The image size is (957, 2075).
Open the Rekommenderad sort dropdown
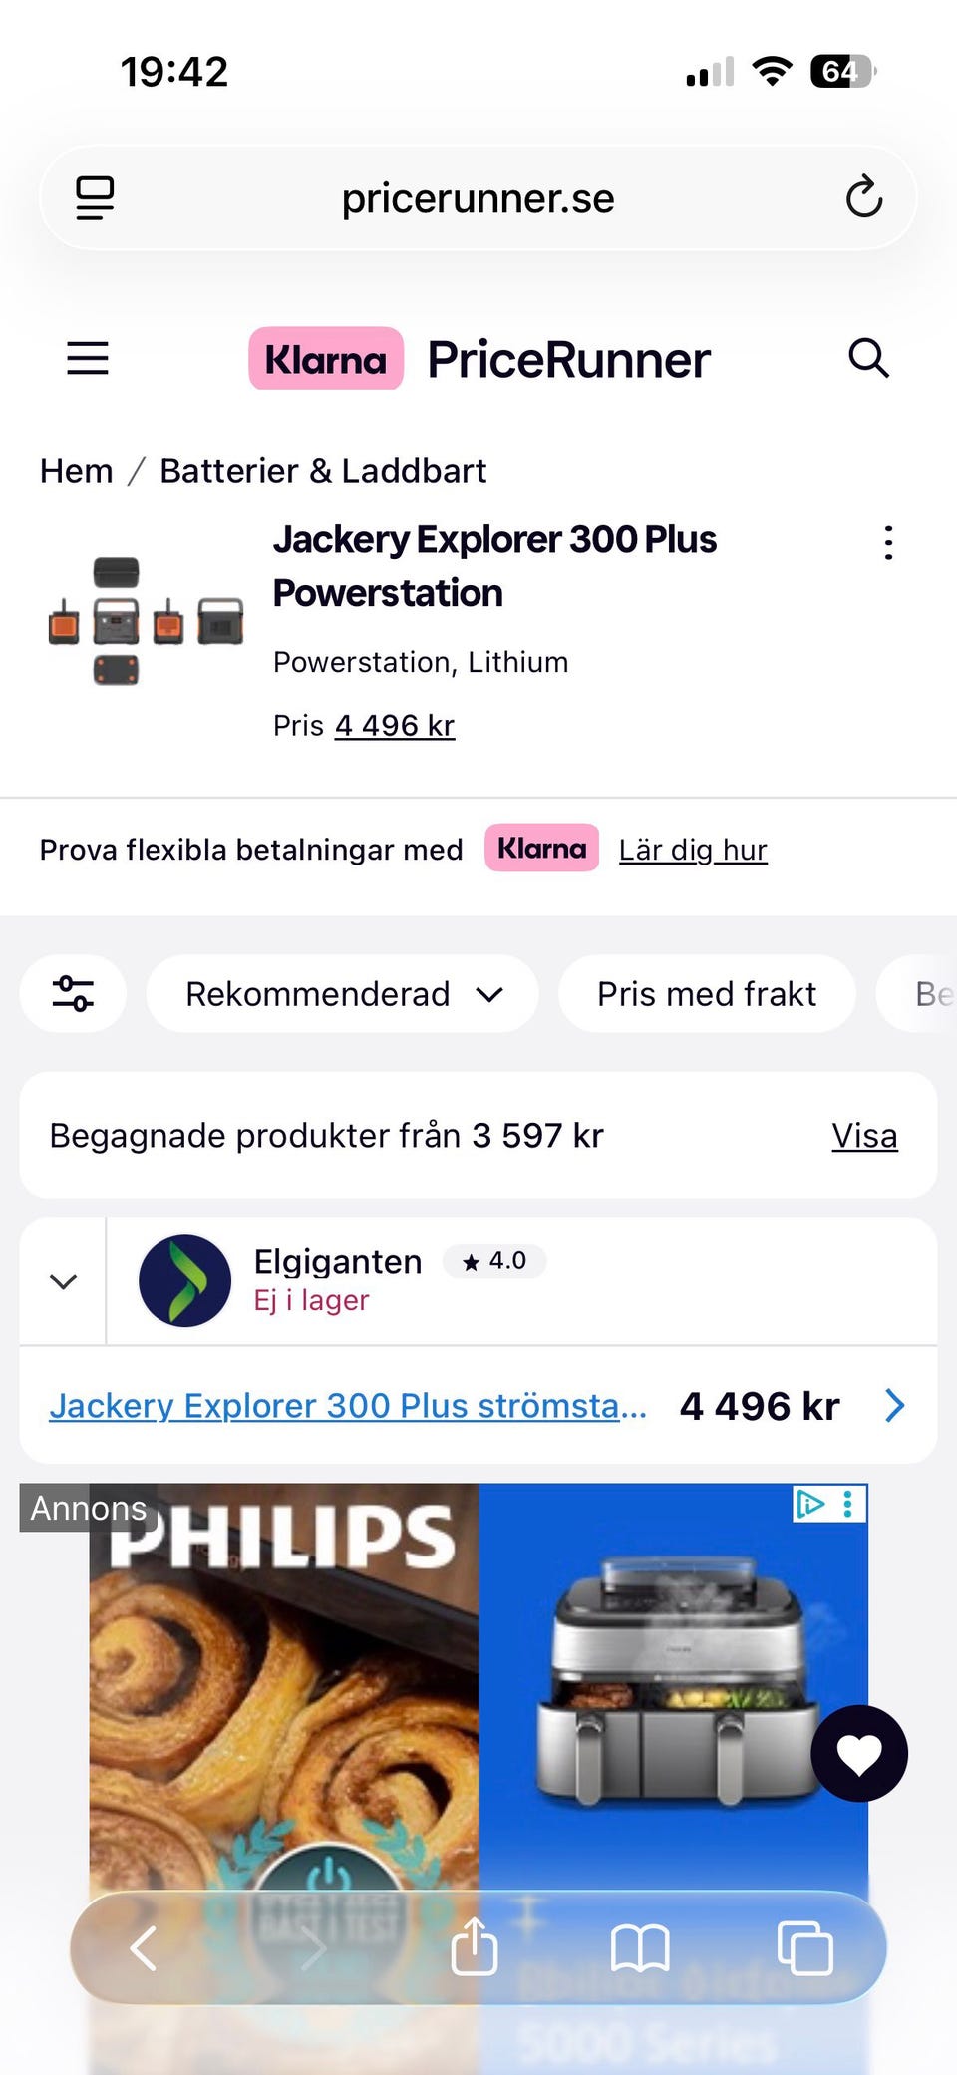pyautogui.click(x=342, y=993)
